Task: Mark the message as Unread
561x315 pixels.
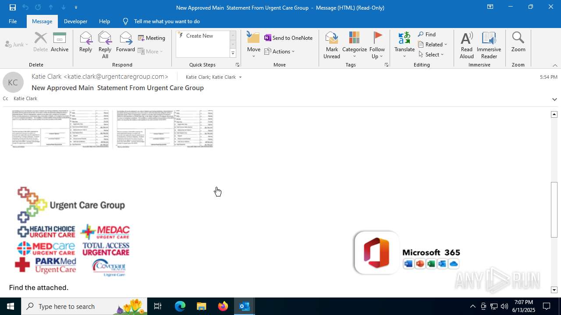Action: point(332,45)
